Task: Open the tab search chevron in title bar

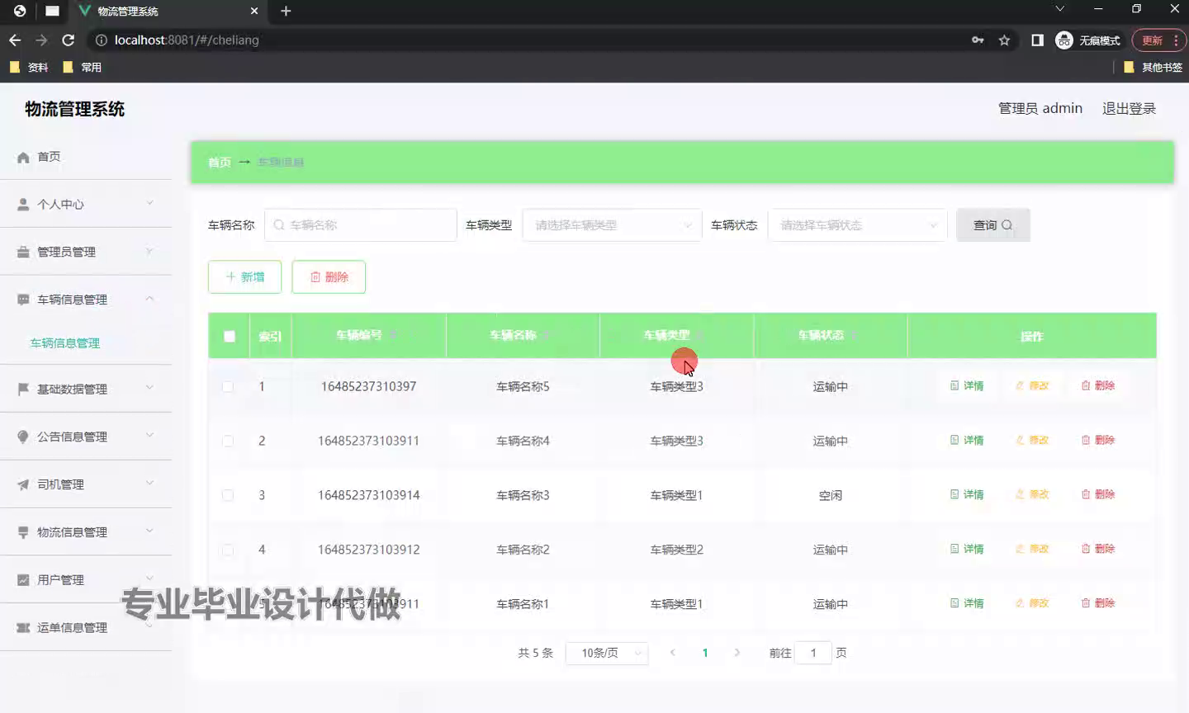Action: coord(1060,9)
